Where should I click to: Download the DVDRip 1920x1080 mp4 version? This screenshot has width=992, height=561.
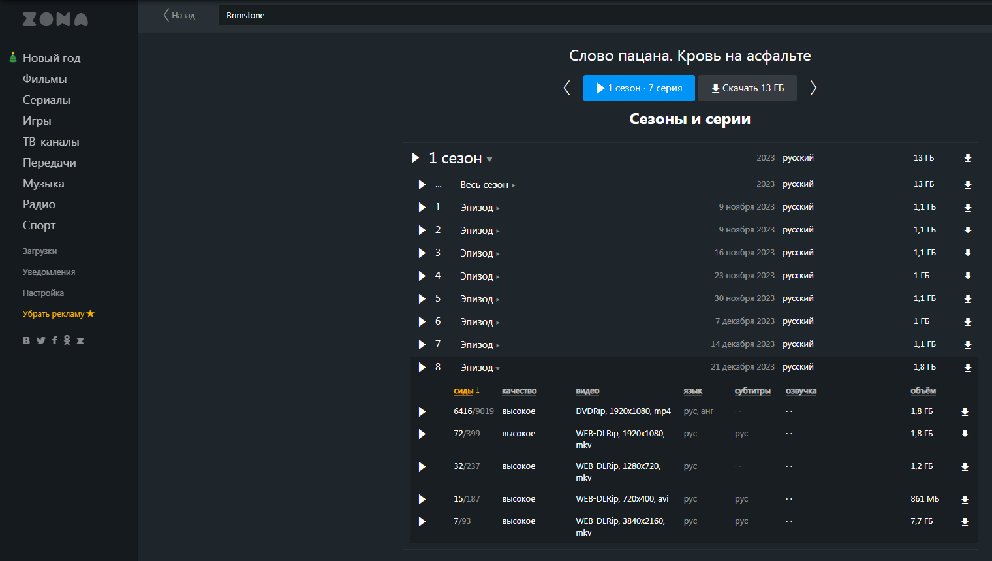965,412
